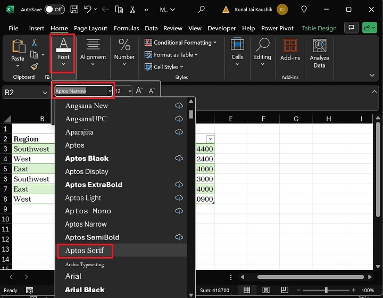Click the Format Painter brush icon
Image resolution: width=383 pixels, height=298 pixels.
click(x=35, y=67)
